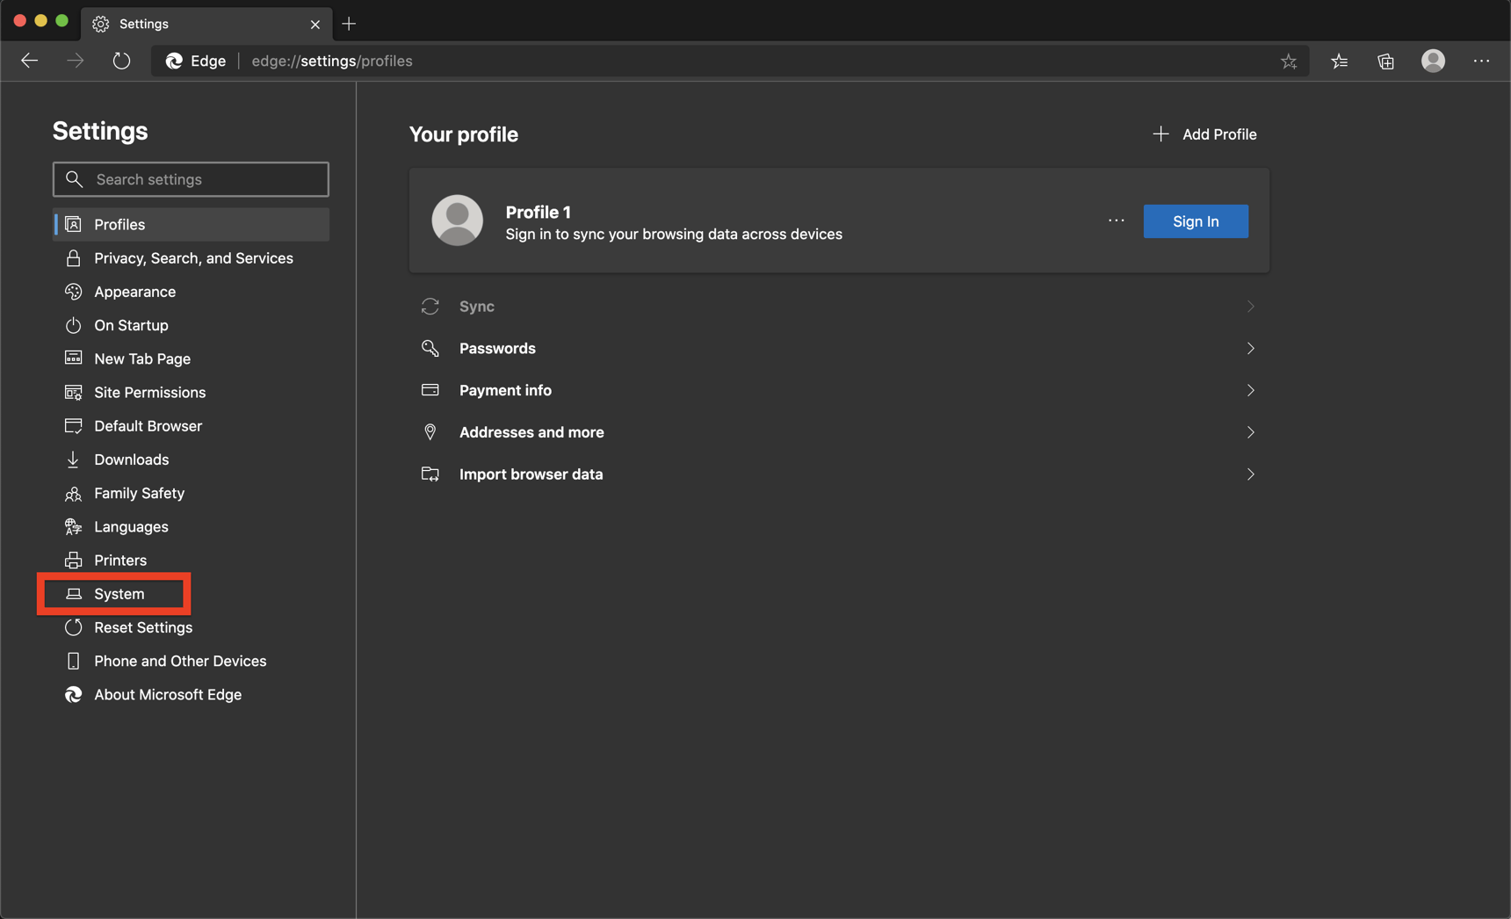Open the Collections icon in the toolbar
1511x919 pixels.
pyautogui.click(x=1386, y=61)
